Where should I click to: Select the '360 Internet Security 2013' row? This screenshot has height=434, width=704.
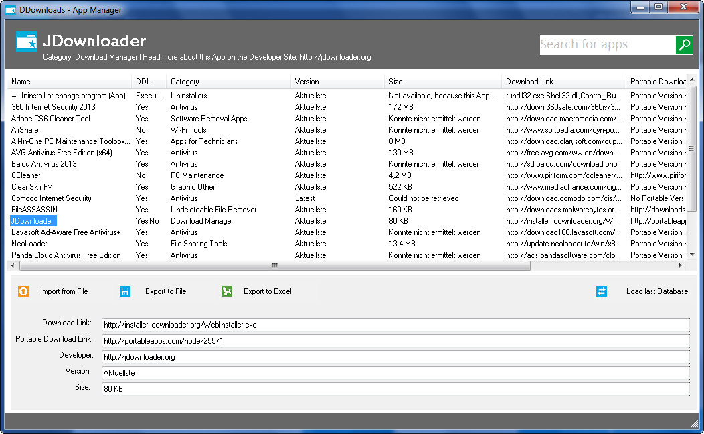(347, 107)
